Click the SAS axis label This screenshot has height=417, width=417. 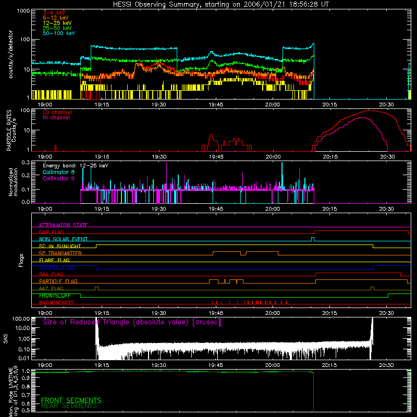6,339
